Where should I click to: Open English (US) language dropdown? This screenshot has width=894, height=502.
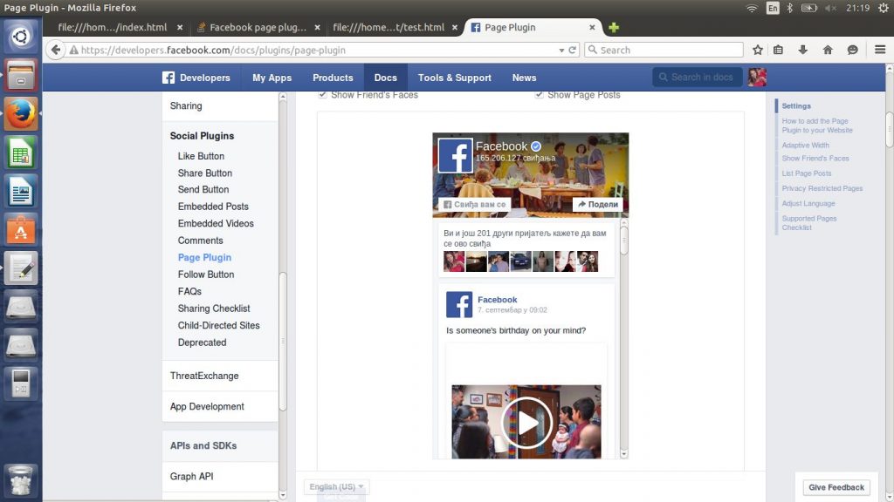pyautogui.click(x=337, y=486)
